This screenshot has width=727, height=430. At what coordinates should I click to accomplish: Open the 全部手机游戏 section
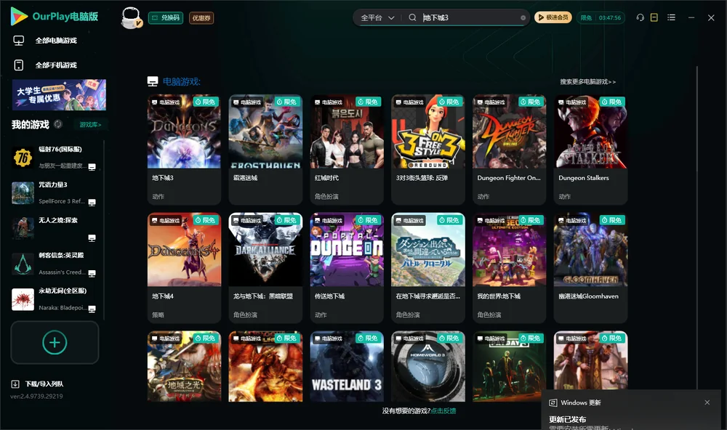pyautogui.click(x=45, y=65)
